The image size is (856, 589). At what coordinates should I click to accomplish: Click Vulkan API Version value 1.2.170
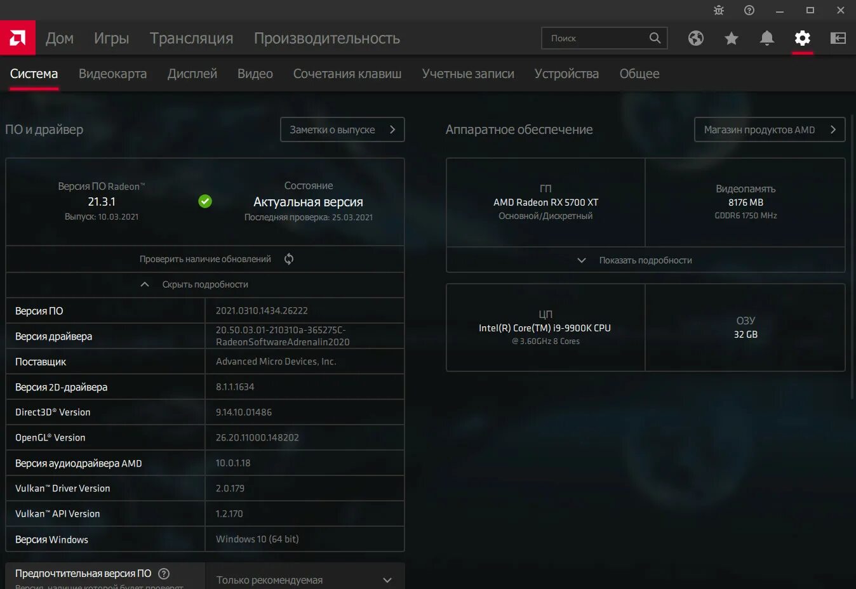tap(229, 513)
